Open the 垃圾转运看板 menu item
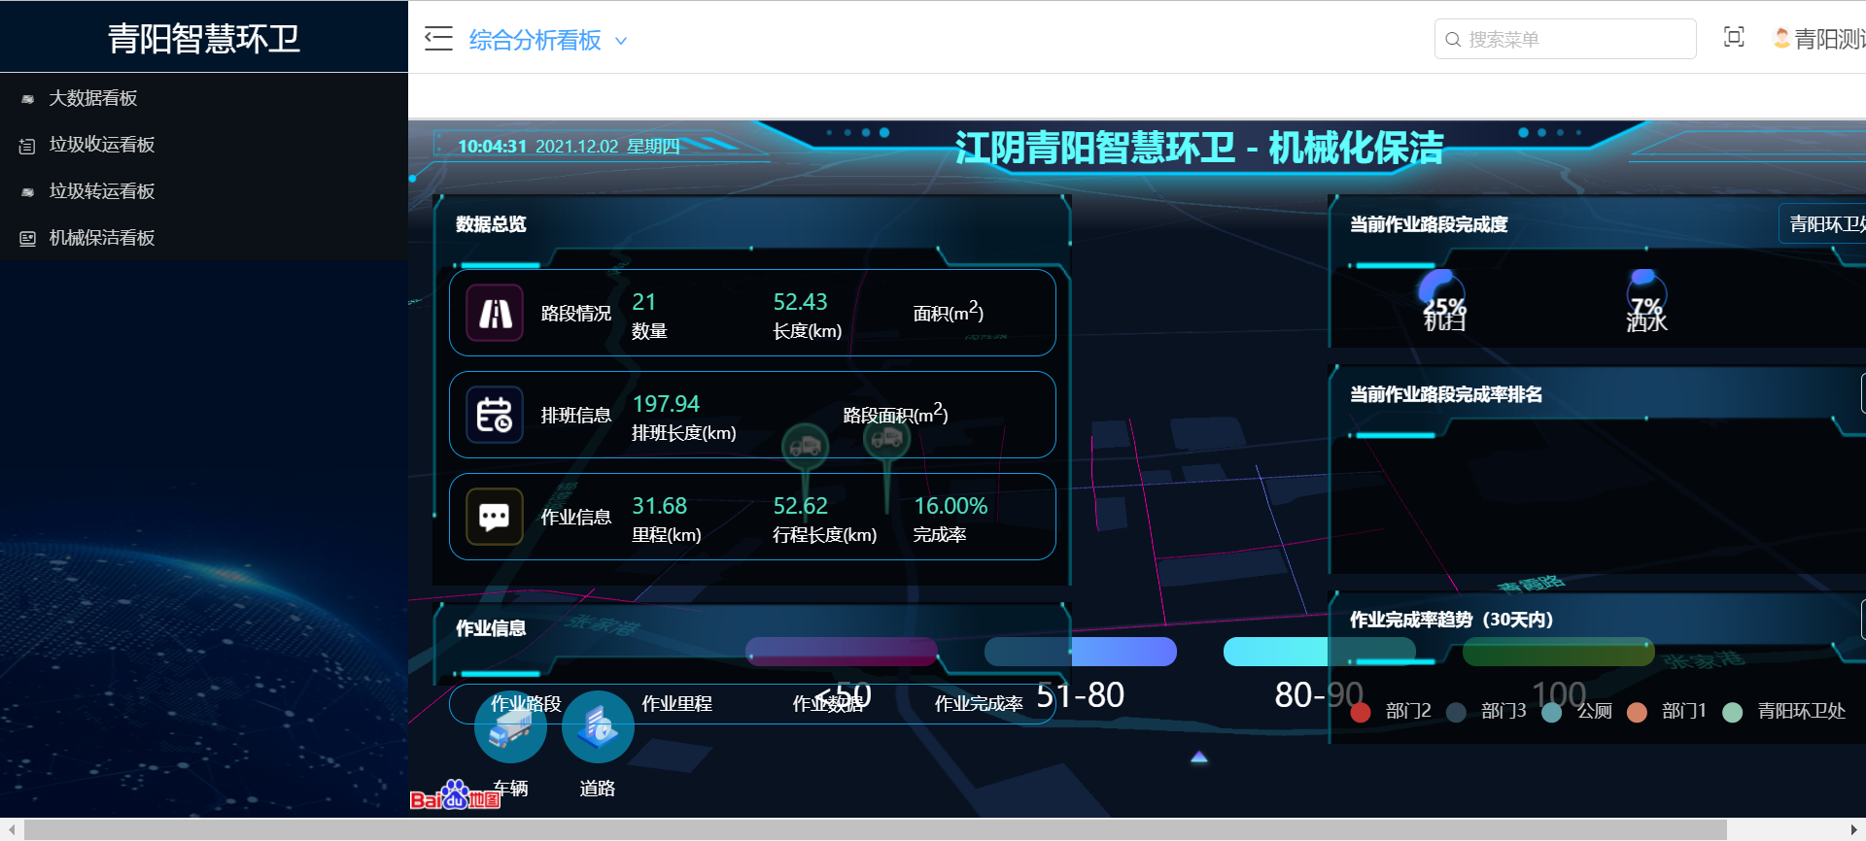The image size is (1866, 841). pos(102,191)
